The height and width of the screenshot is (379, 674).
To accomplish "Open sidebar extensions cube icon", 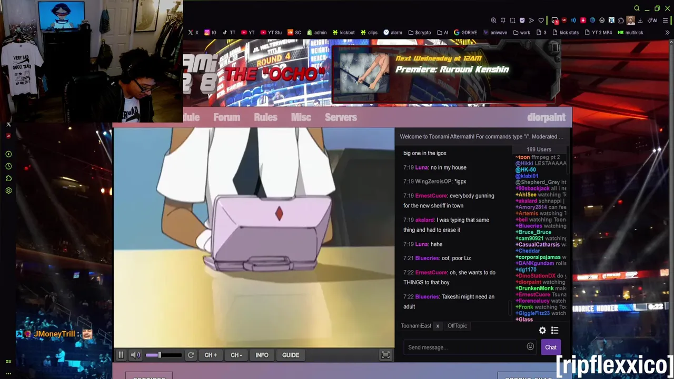I will point(8,178).
